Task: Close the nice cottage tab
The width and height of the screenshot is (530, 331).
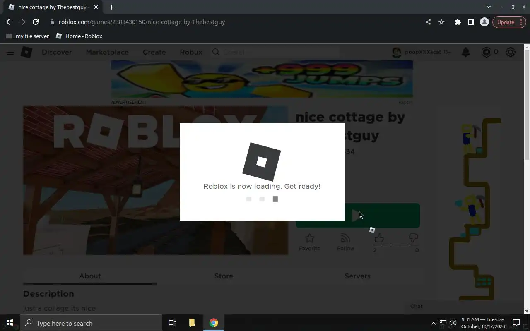Action: pos(96,7)
